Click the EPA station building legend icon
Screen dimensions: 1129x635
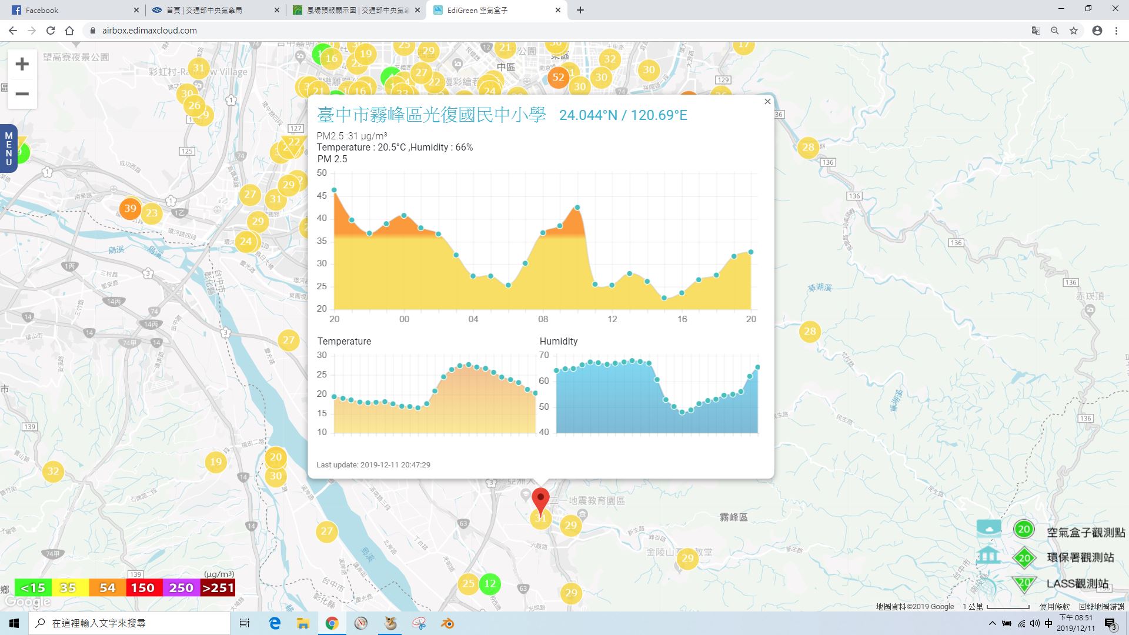pyautogui.click(x=988, y=556)
